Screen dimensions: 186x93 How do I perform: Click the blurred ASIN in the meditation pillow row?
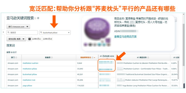pyautogui.click(x=105, y=69)
